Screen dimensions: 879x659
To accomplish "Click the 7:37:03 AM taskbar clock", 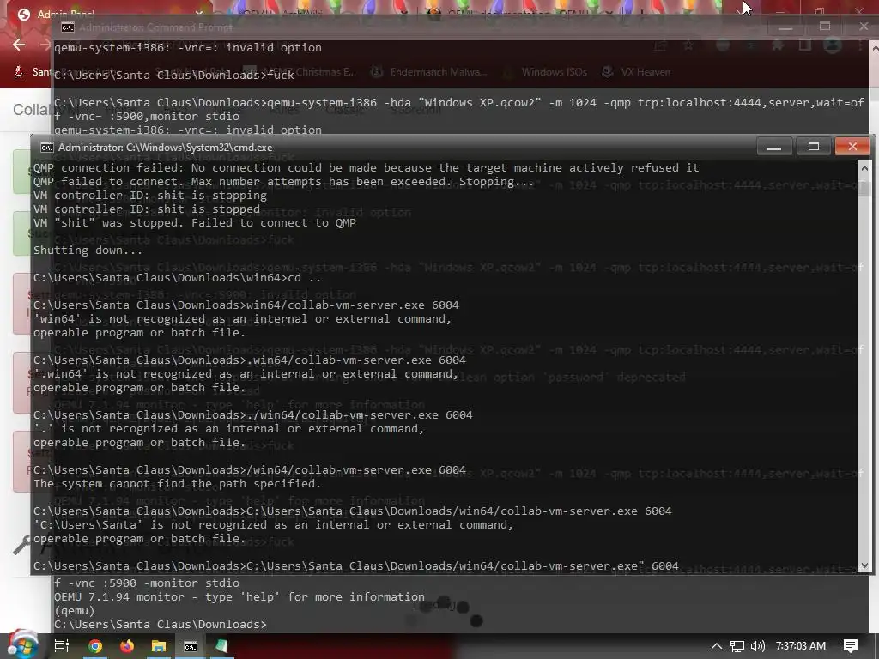I will (801, 646).
